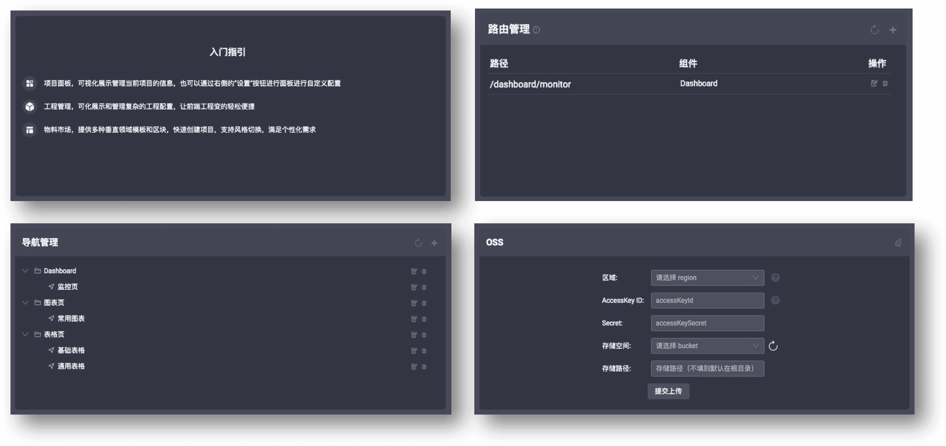Delete the 监控页 navigation item
This screenshot has width=946, height=446.
coord(424,287)
